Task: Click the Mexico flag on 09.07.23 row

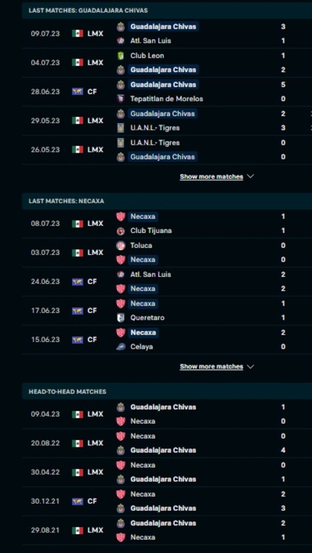Action: (x=78, y=33)
